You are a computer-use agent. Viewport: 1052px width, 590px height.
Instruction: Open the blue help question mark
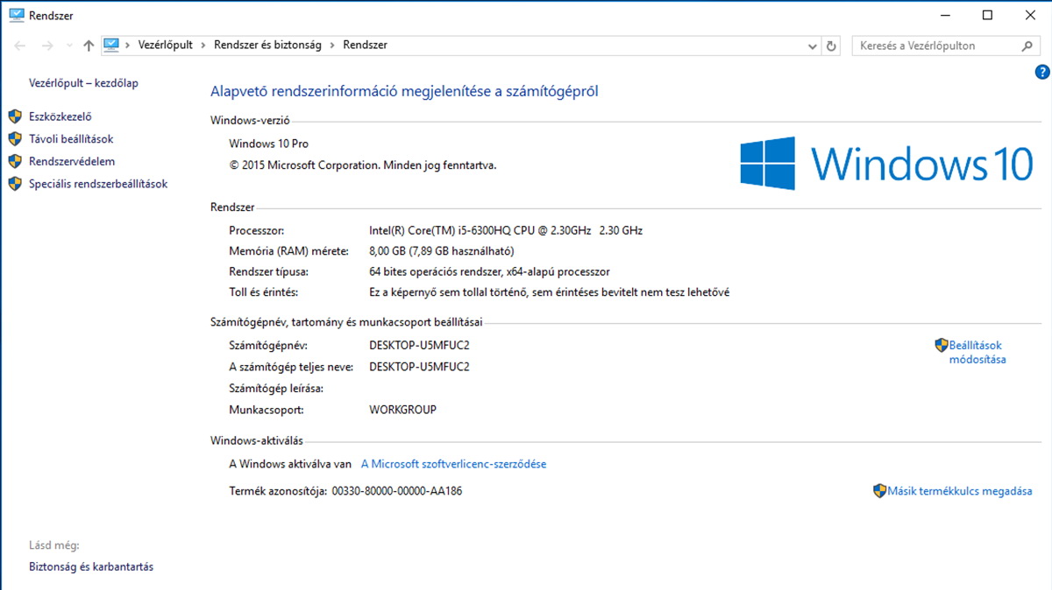1042,72
